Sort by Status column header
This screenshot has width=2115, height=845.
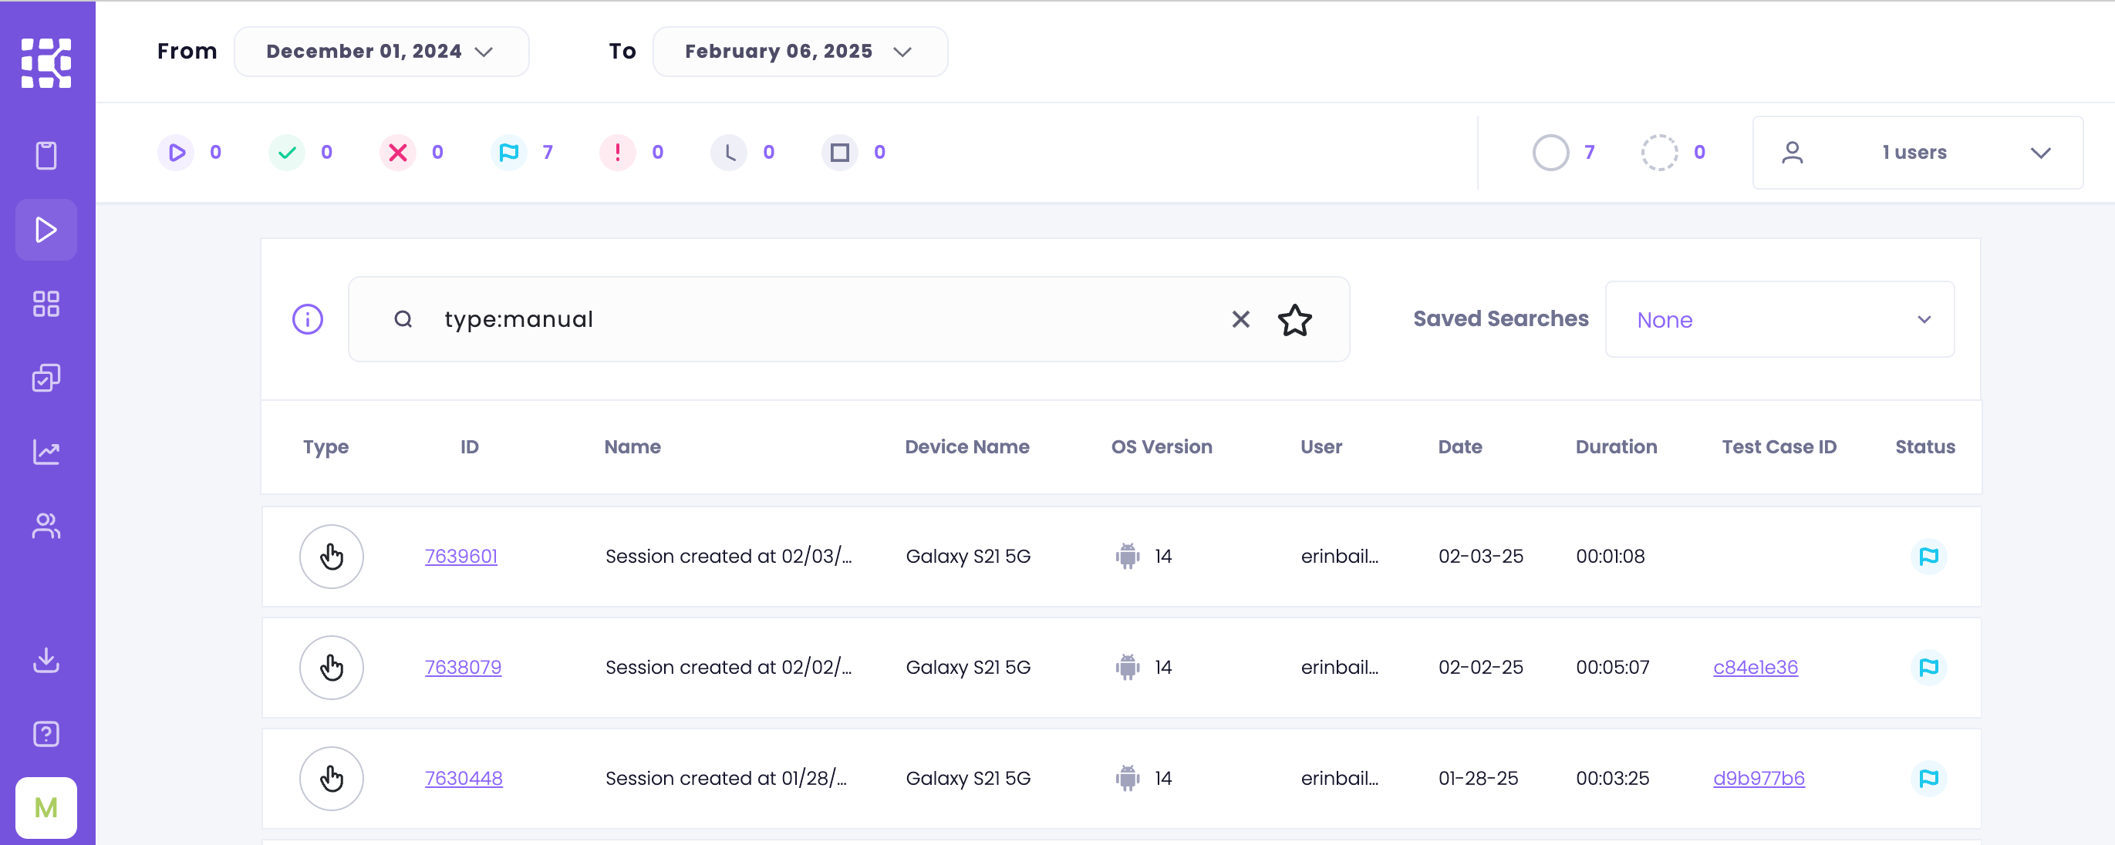pyautogui.click(x=1924, y=447)
